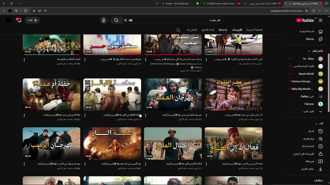The height and width of the screenshot is (185, 330).
Task: Click Add to queue on محكمة القبائل thumbnail
Action: pos(87,89)
